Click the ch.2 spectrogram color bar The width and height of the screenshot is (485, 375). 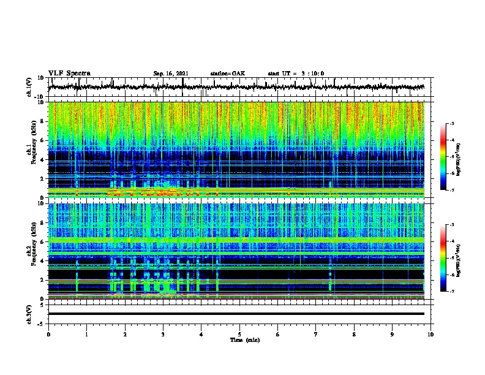(443, 258)
